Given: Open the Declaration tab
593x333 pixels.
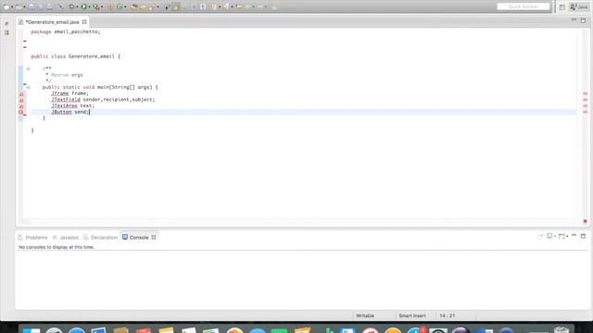Looking at the screenshot, I should [100, 238].
